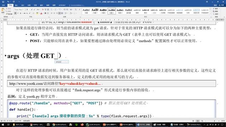Image resolution: width=226 pixels, height=127 pixels.
Task: Click the Shrink Font icon
Action: tap(35, 10)
